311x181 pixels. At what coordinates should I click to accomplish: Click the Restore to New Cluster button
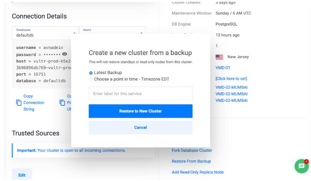pyautogui.click(x=140, y=111)
